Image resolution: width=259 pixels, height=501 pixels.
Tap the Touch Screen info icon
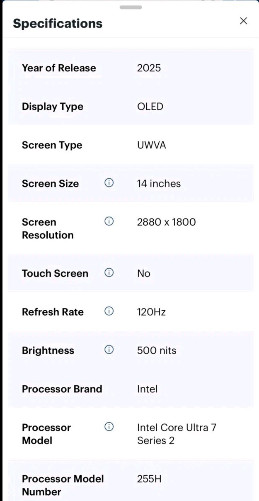coord(109,273)
